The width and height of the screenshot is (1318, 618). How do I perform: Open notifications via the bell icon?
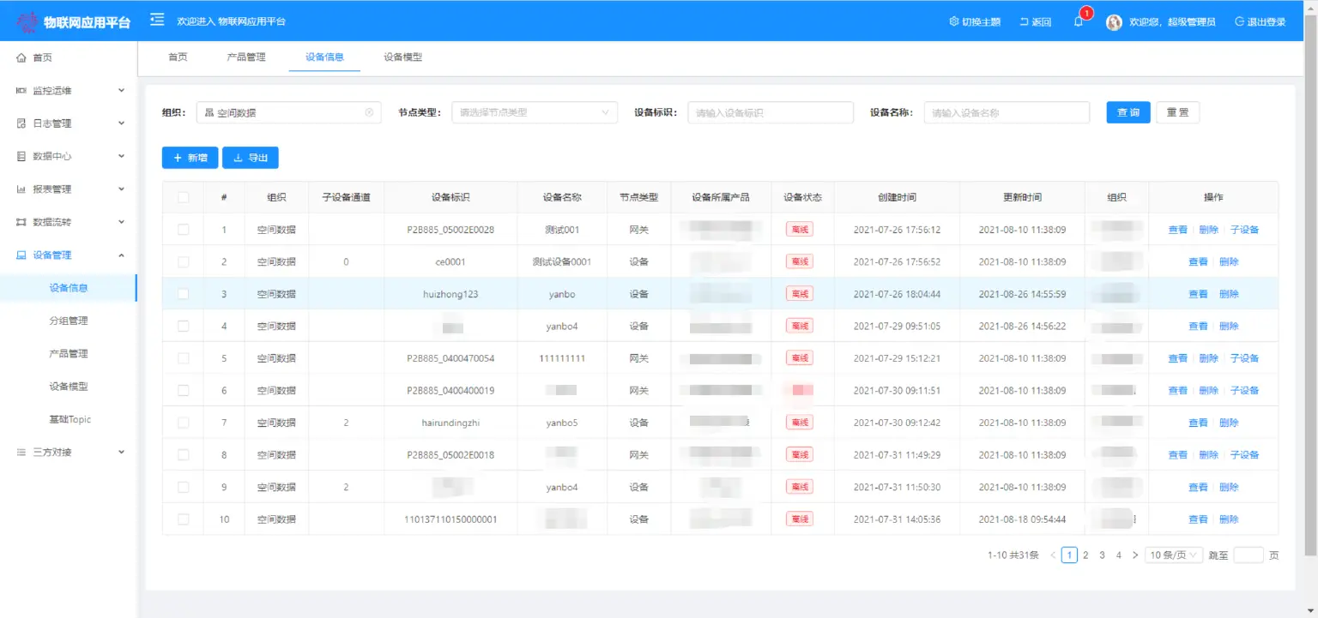1079,21
